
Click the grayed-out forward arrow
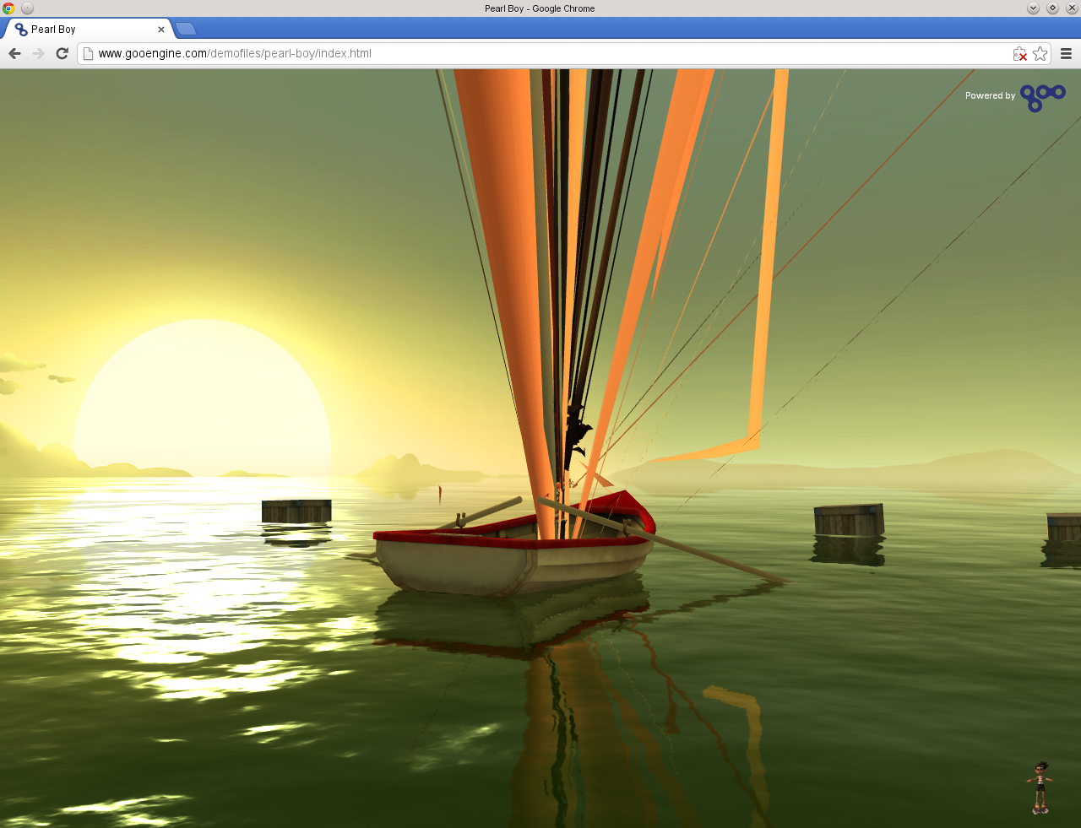(38, 53)
